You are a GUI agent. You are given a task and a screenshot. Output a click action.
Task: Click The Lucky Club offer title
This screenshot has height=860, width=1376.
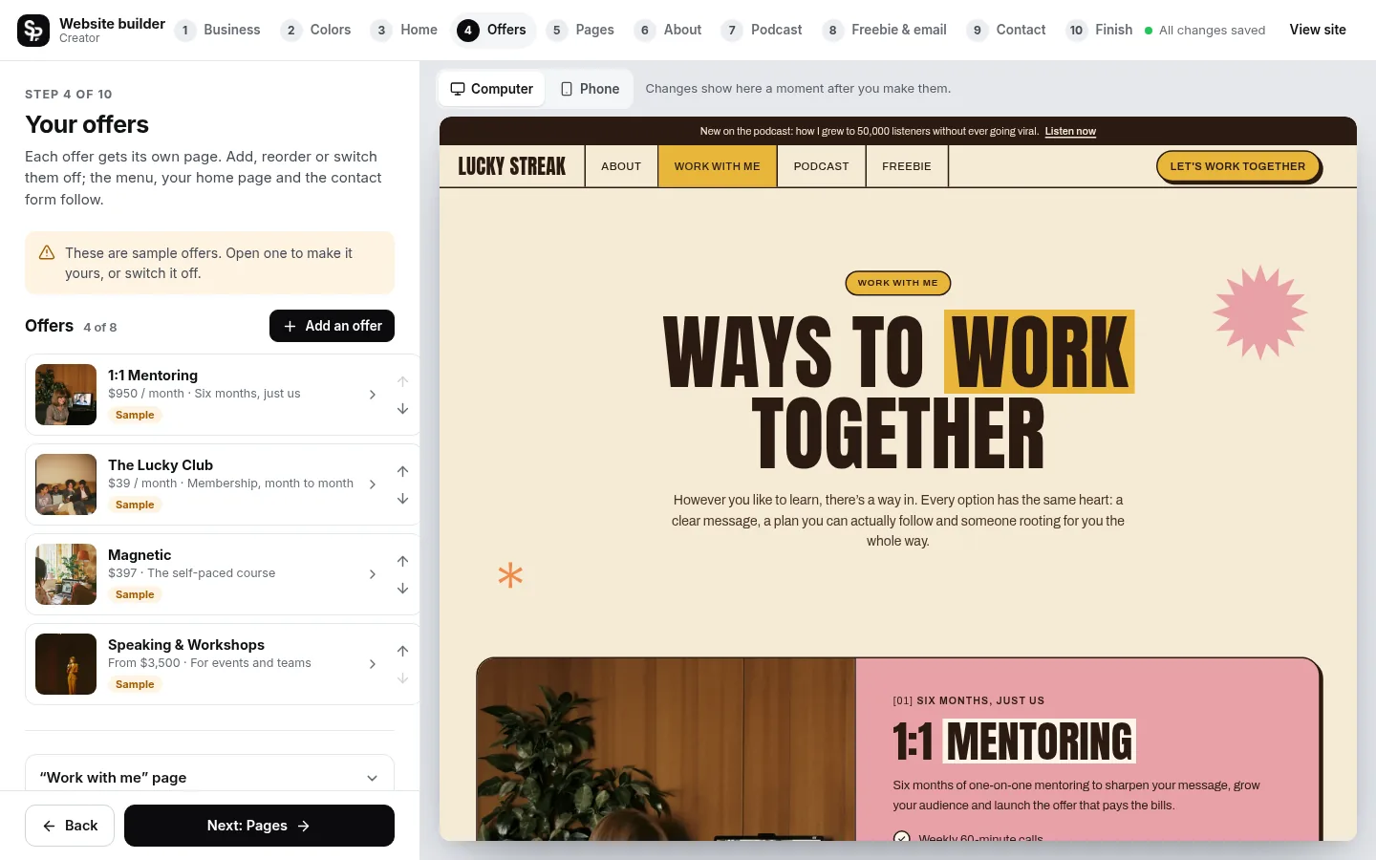(161, 465)
